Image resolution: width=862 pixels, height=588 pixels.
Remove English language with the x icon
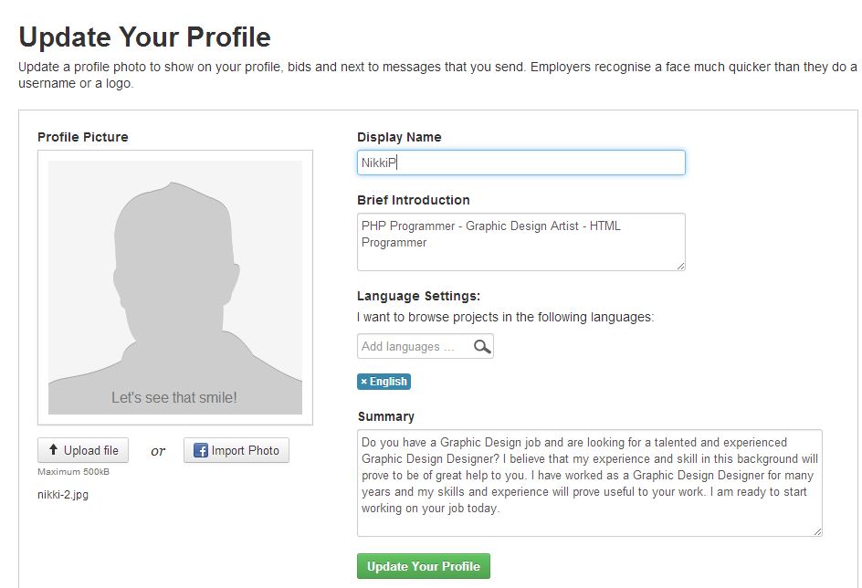point(363,382)
